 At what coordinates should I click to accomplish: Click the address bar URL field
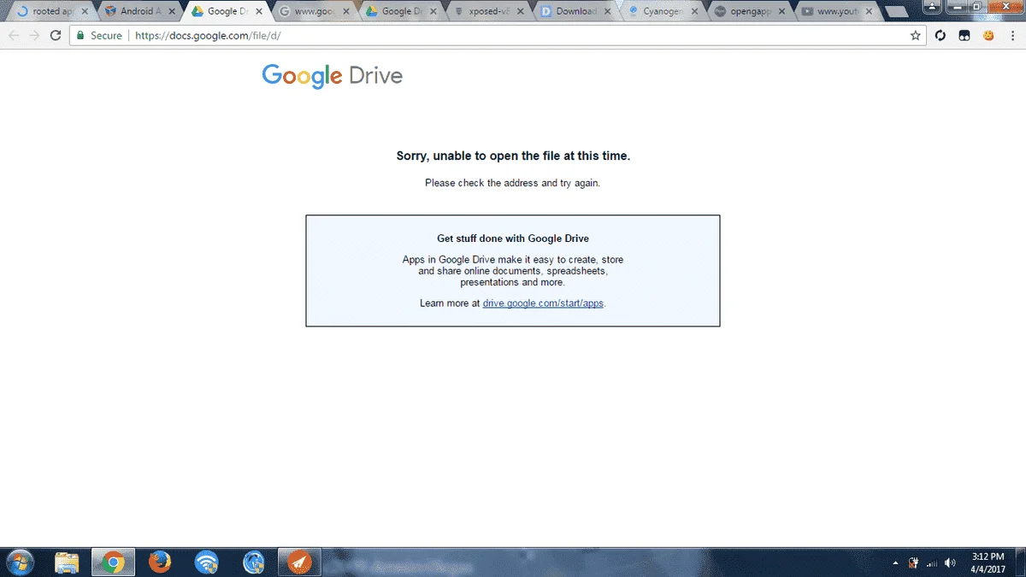[x=496, y=36]
